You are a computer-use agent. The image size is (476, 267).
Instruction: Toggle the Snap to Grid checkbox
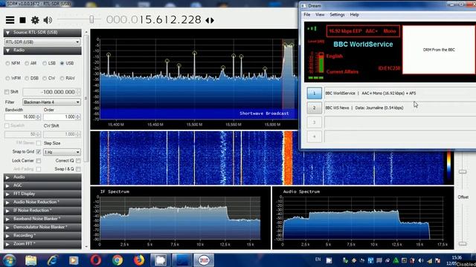coord(39,151)
